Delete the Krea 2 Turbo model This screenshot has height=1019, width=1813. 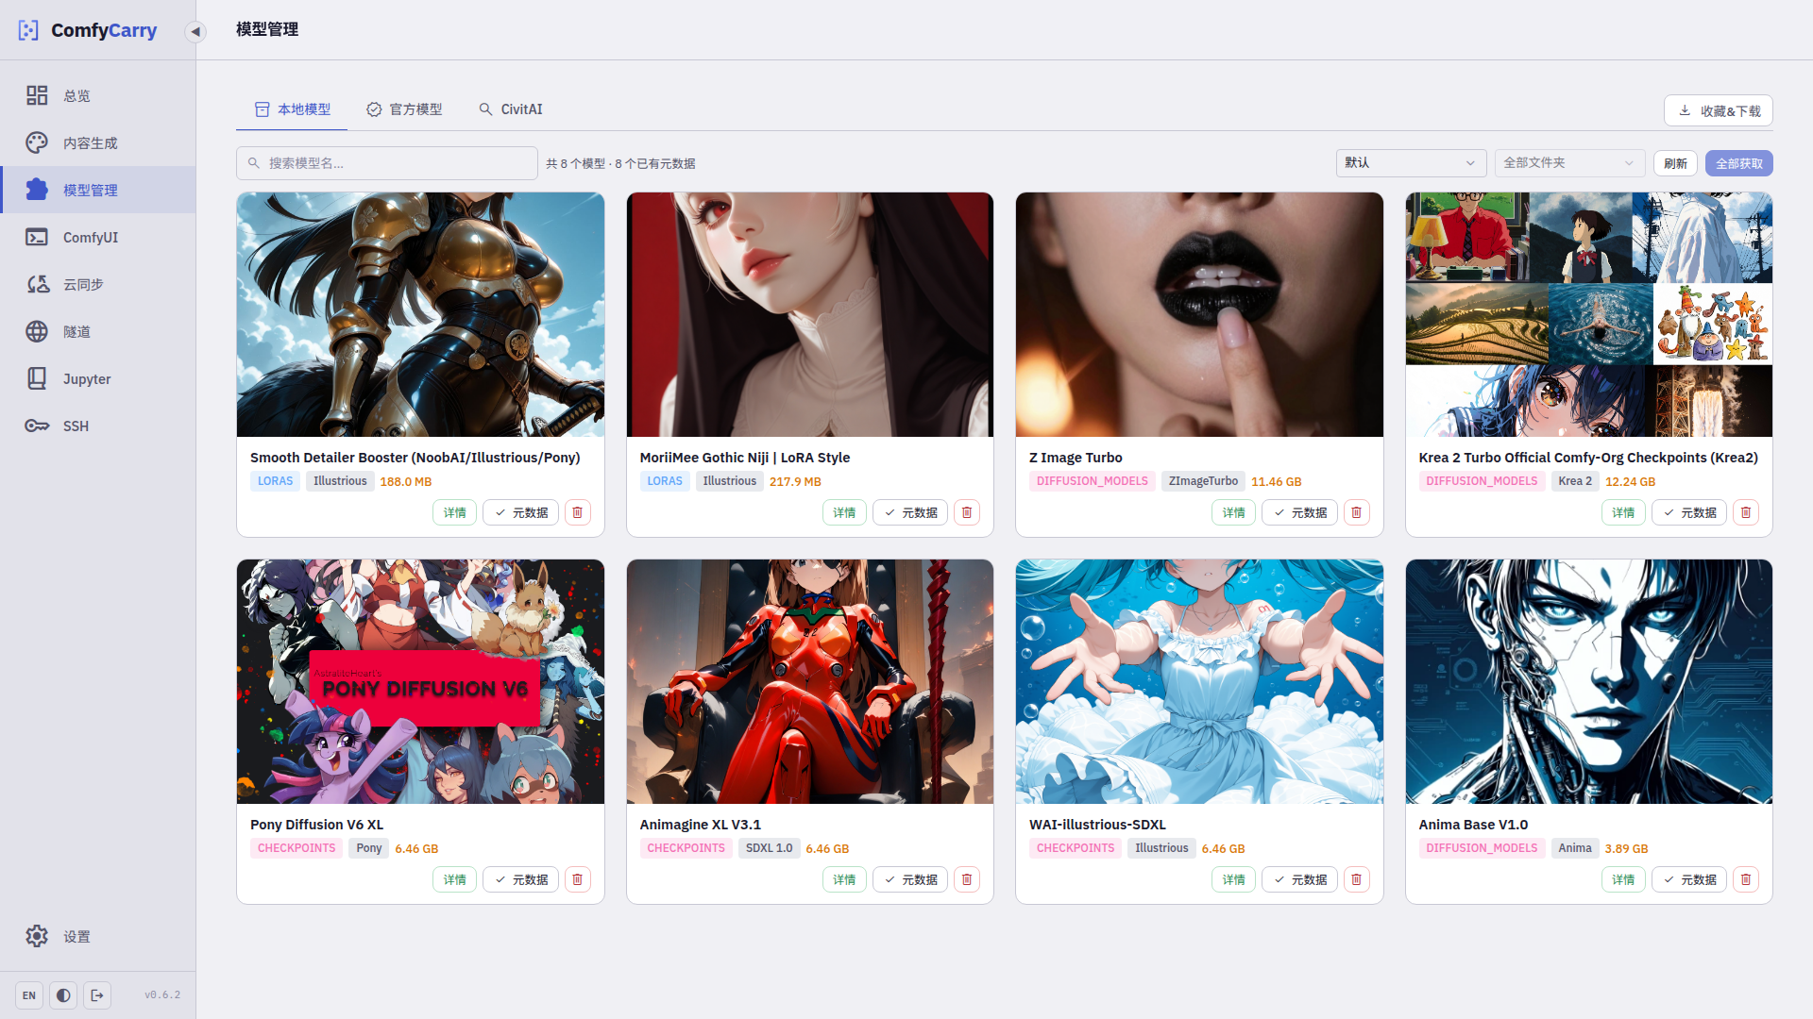pyautogui.click(x=1746, y=512)
